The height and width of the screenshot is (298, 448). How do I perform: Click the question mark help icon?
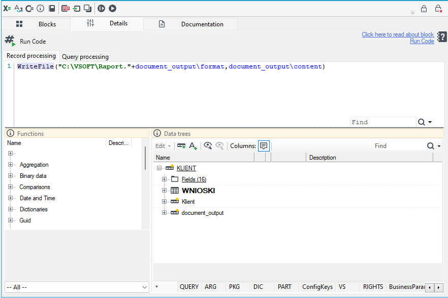[x=442, y=37]
